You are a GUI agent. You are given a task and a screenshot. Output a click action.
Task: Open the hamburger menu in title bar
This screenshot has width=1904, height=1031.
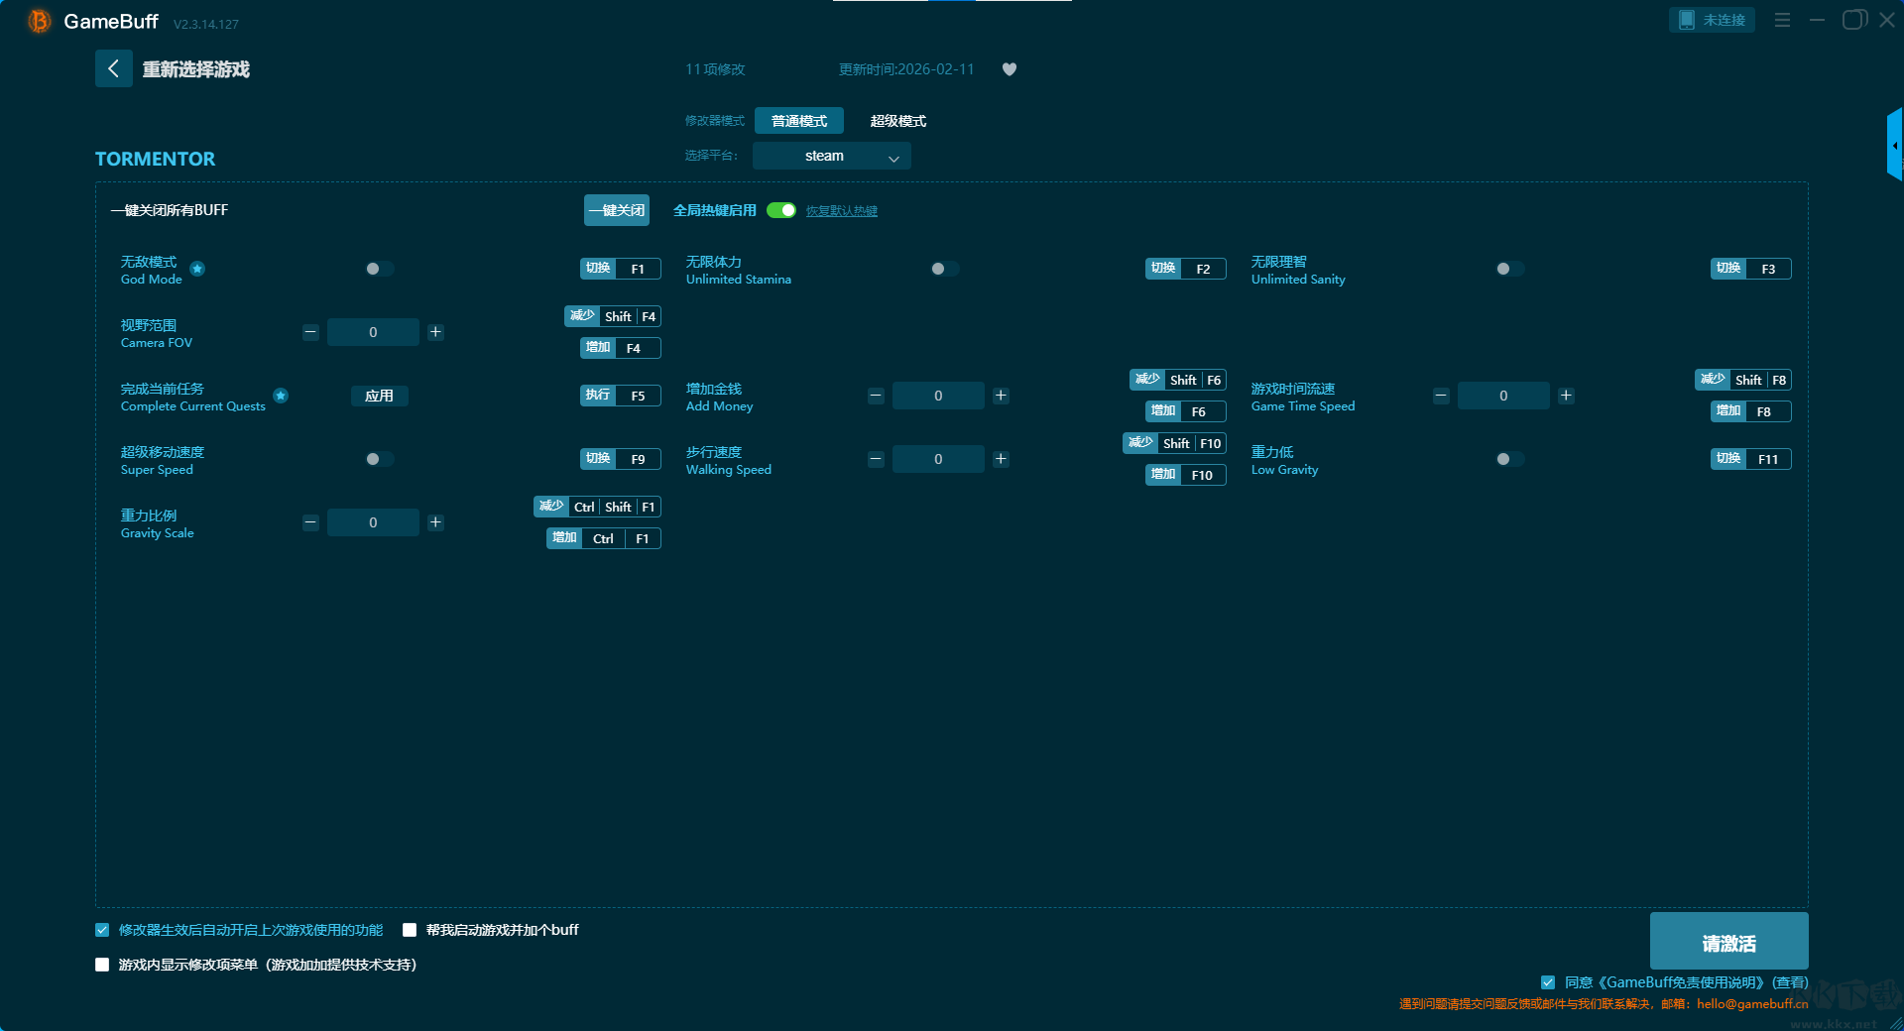(1782, 20)
